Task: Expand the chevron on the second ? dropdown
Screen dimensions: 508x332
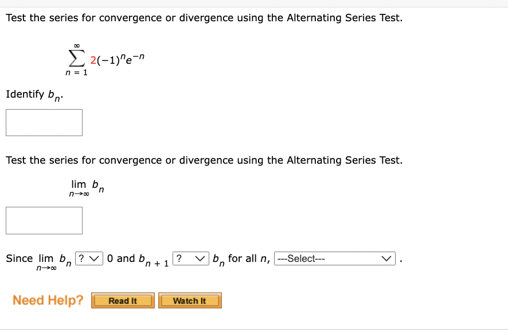Action: (199, 258)
